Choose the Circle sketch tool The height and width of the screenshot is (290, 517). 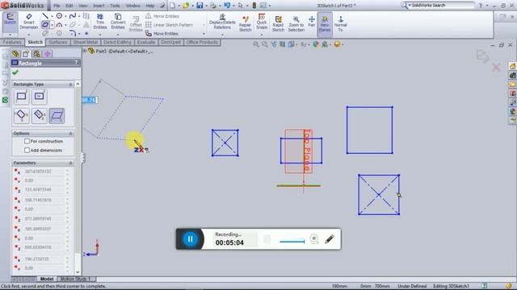tap(59, 16)
